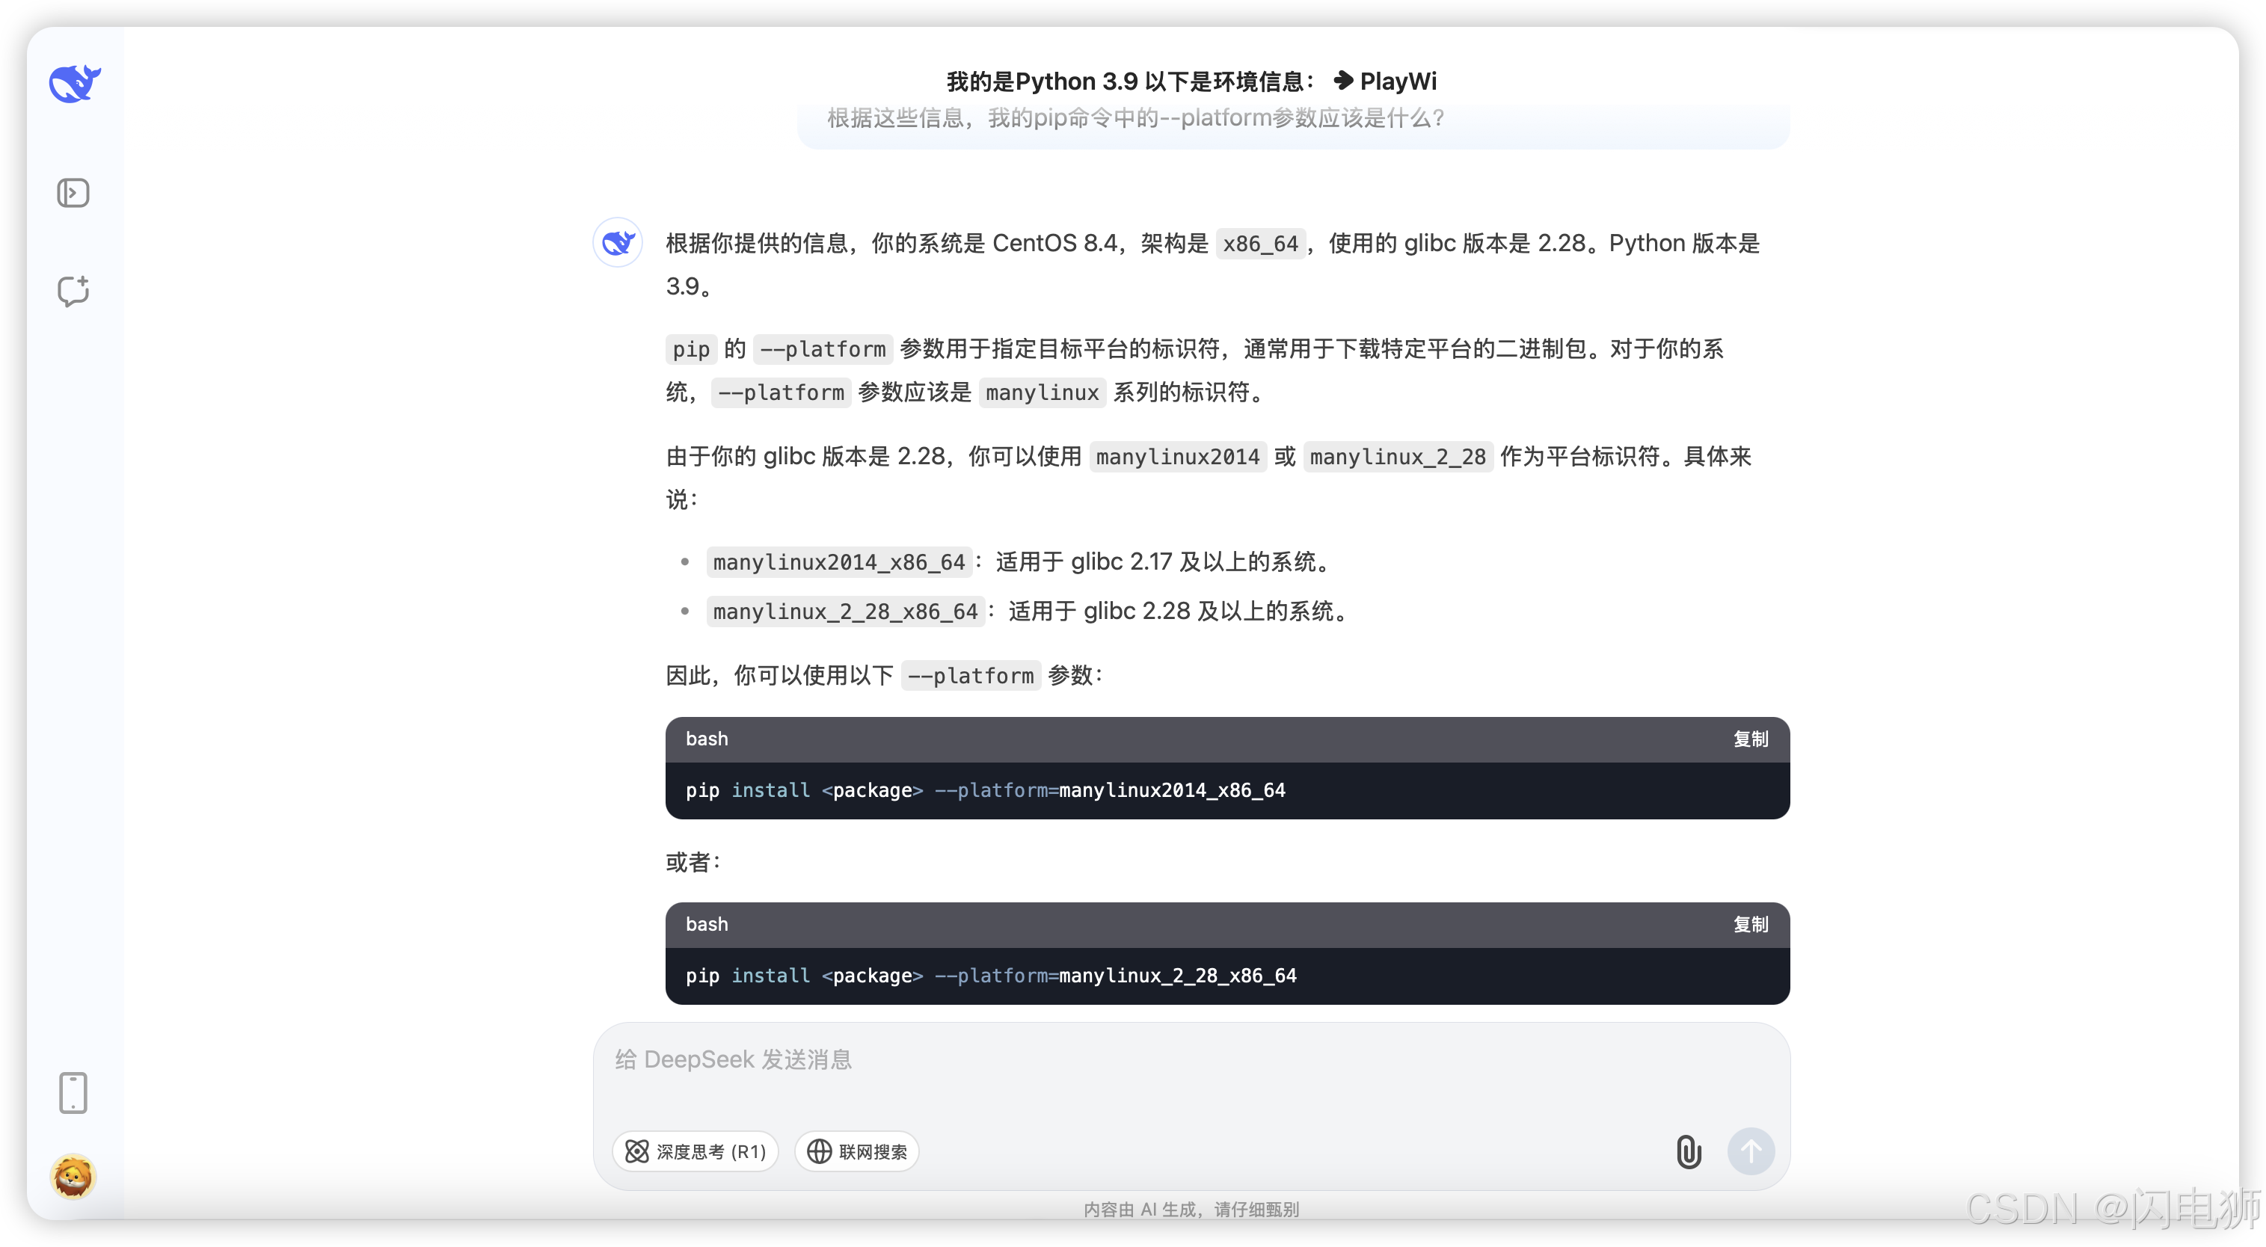This screenshot has height=1247, width=2266.
Task: Click the bash label of first code block
Action: [x=707, y=739]
